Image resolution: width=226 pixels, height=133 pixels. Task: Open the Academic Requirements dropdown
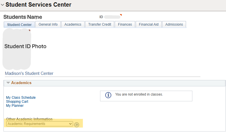(x=40, y=124)
